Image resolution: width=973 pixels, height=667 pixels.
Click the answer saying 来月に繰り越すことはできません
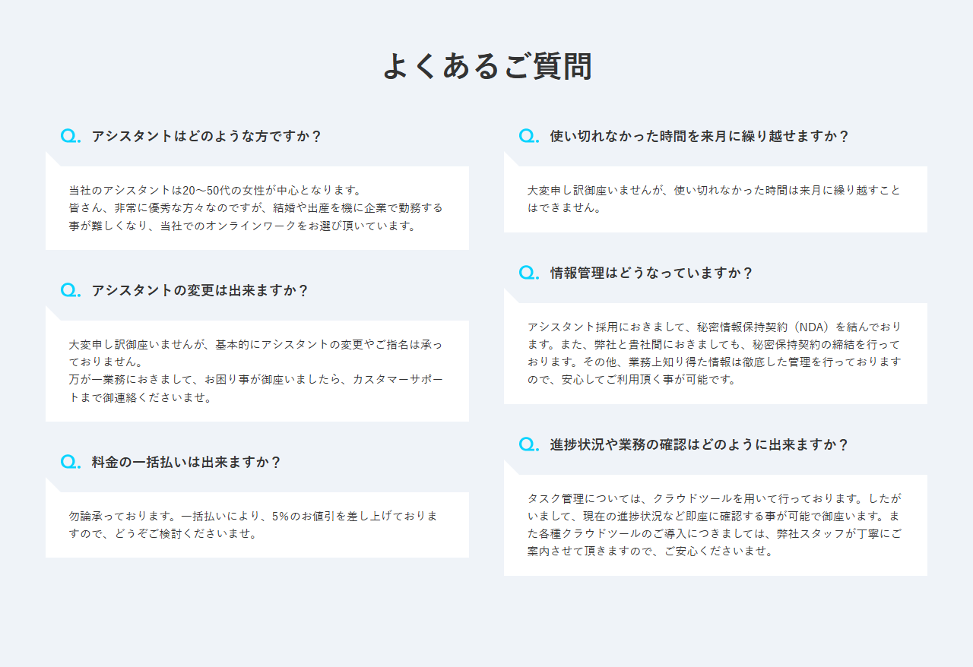715,199
